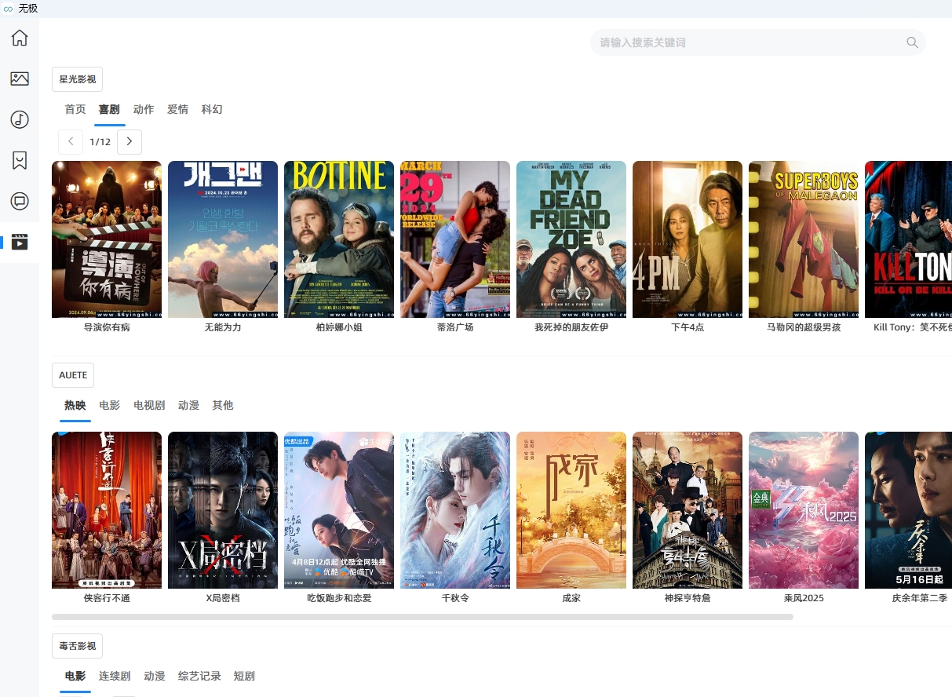
Task: Click the magnifier search icon
Action: pos(912,42)
